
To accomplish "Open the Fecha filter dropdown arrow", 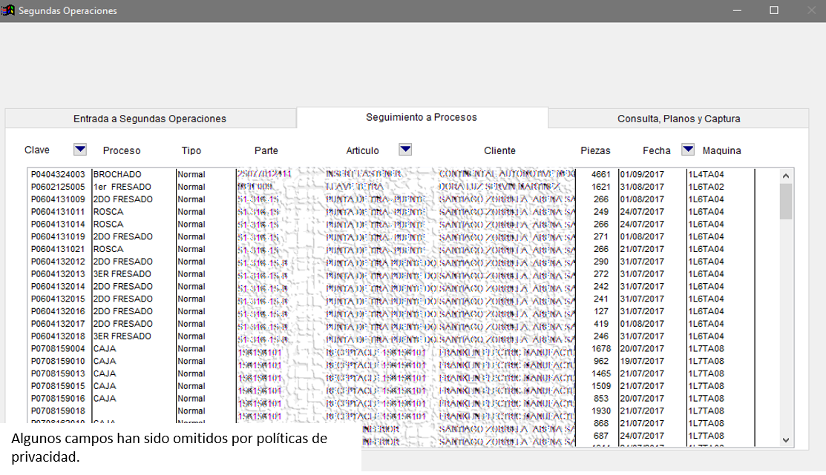I will click(x=688, y=150).
